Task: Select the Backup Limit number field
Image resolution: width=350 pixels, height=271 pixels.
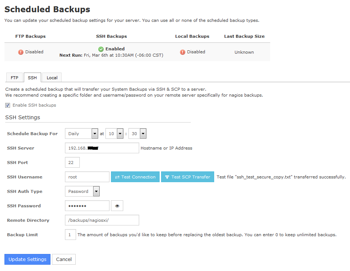Action: pos(70,235)
